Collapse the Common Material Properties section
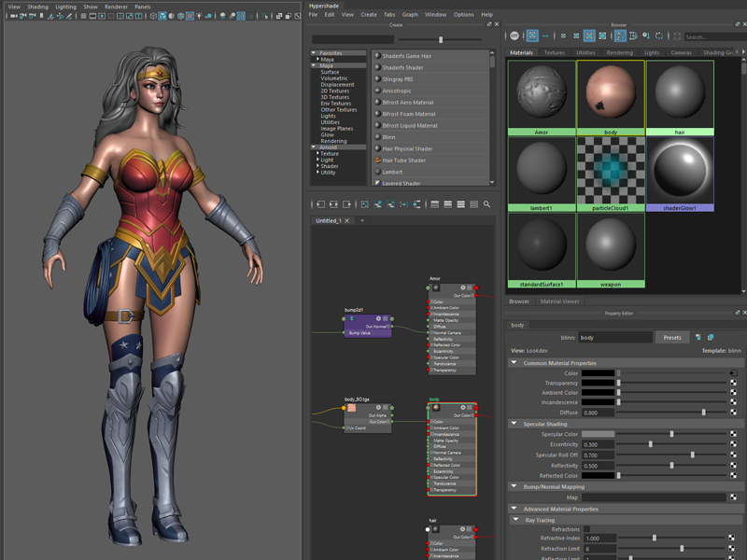747x560 pixels. click(514, 363)
